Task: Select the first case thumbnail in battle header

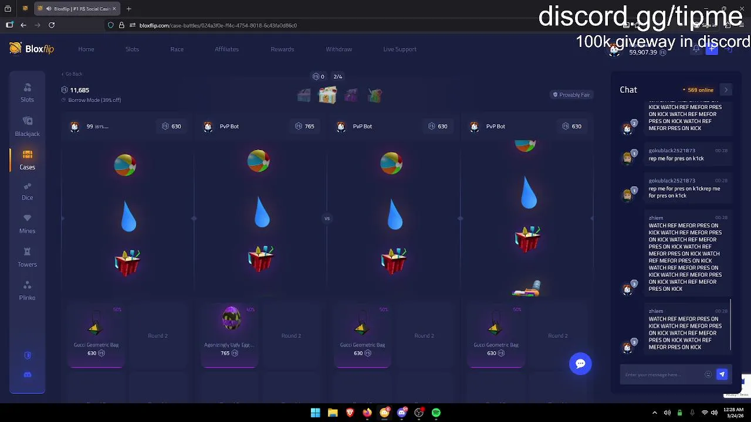Action: [x=303, y=95]
